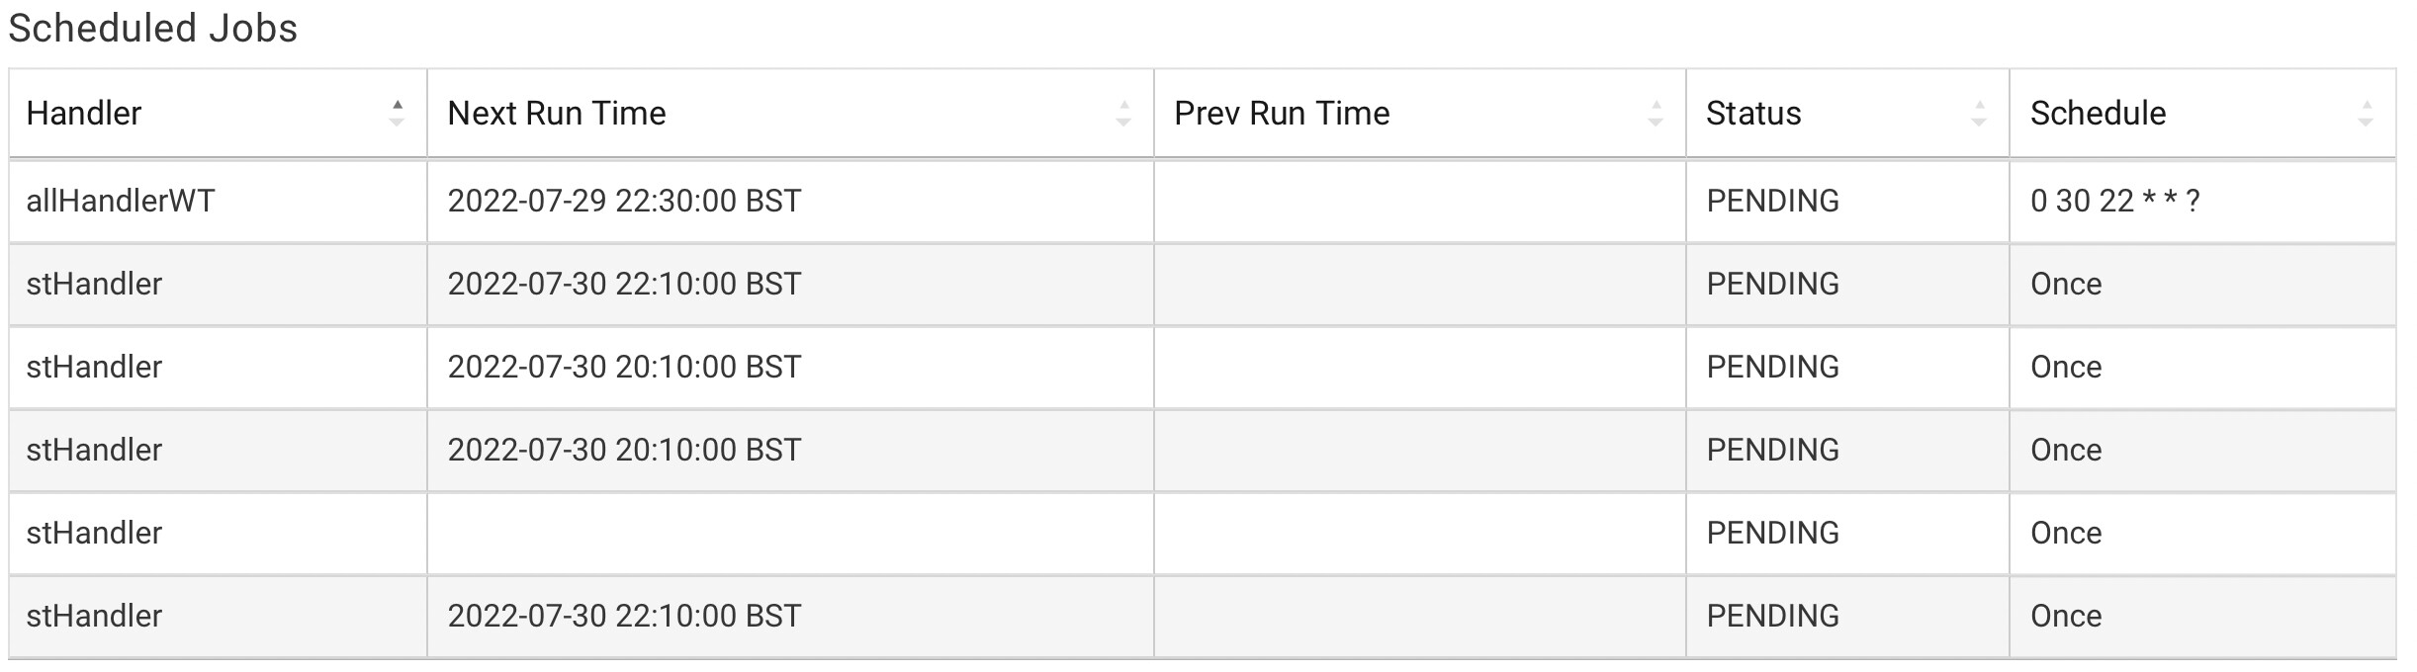
Task: Sort table by Handler column arrows
Action: [397, 113]
